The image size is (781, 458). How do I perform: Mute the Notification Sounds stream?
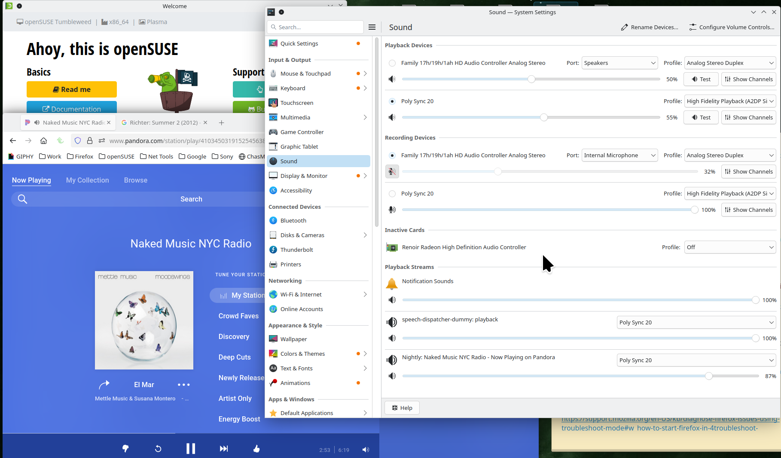pos(392,300)
